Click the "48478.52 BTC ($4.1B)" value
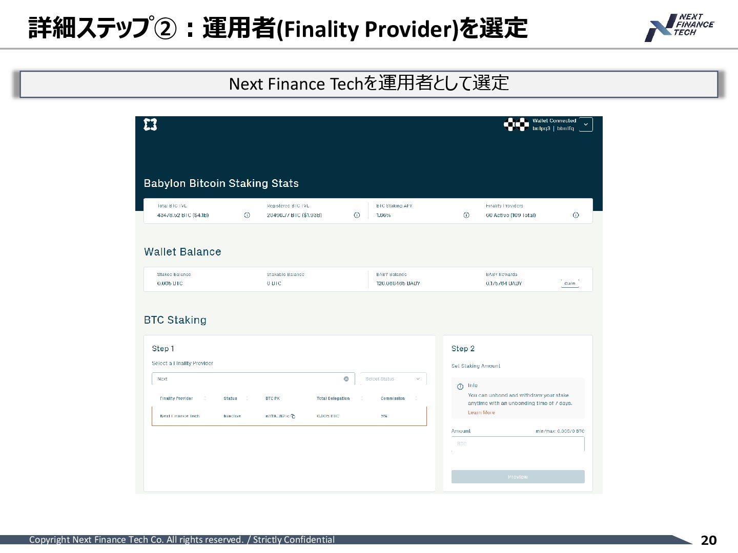Image resolution: width=738 pixels, height=553 pixels. (x=183, y=215)
